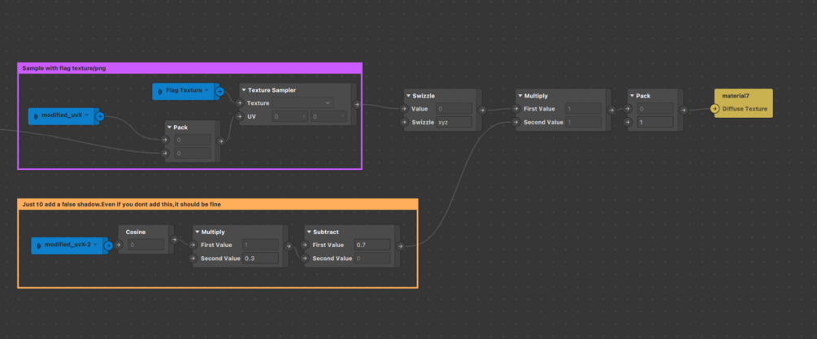
Task: Click Second Value port beside 0.3 field
Action: pyautogui.click(x=193, y=259)
